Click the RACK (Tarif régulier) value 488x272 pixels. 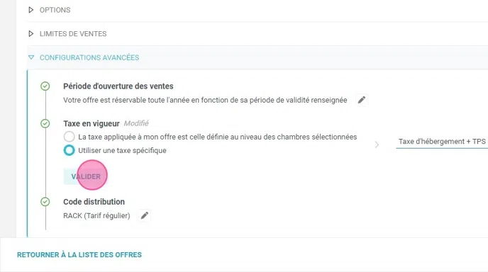(x=96, y=216)
